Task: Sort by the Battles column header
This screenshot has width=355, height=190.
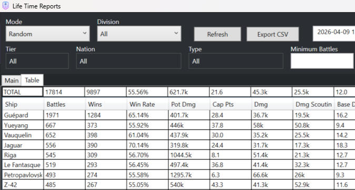Action: (65, 104)
